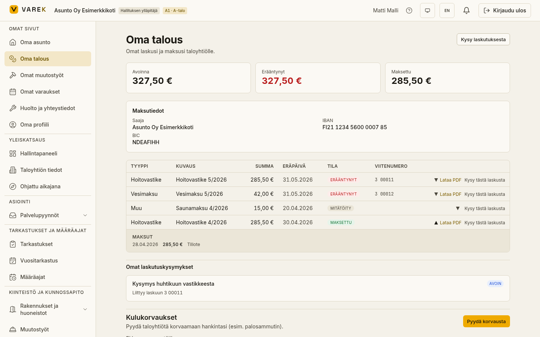Viewport: 540px width, 337px height.
Task: Switch language to EN
Action: (x=447, y=10)
